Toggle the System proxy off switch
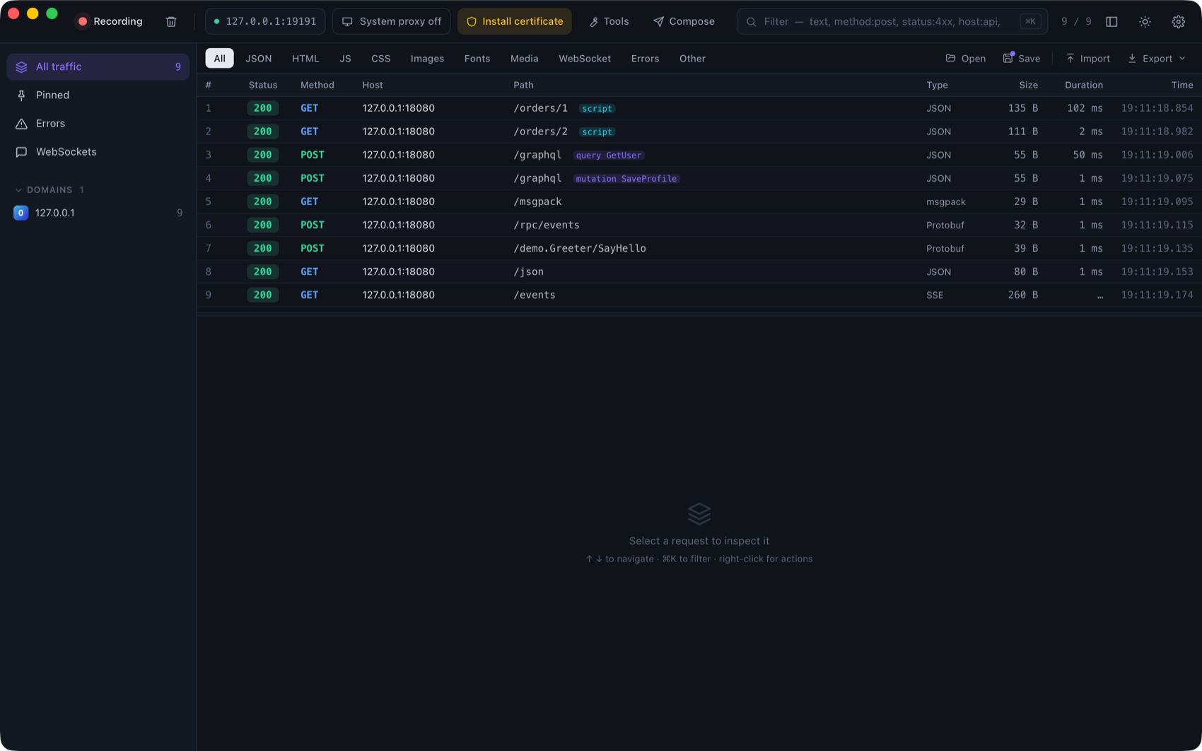This screenshot has width=1202, height=751. 391,21
